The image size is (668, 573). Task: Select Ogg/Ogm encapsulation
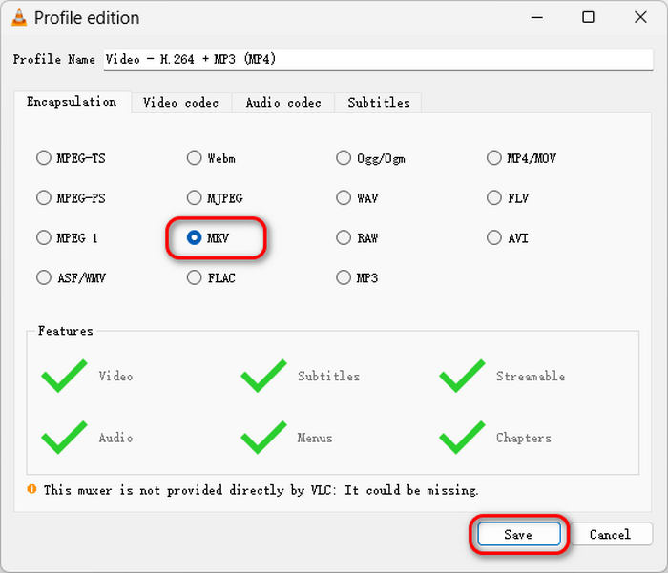[x=370, y=158]
